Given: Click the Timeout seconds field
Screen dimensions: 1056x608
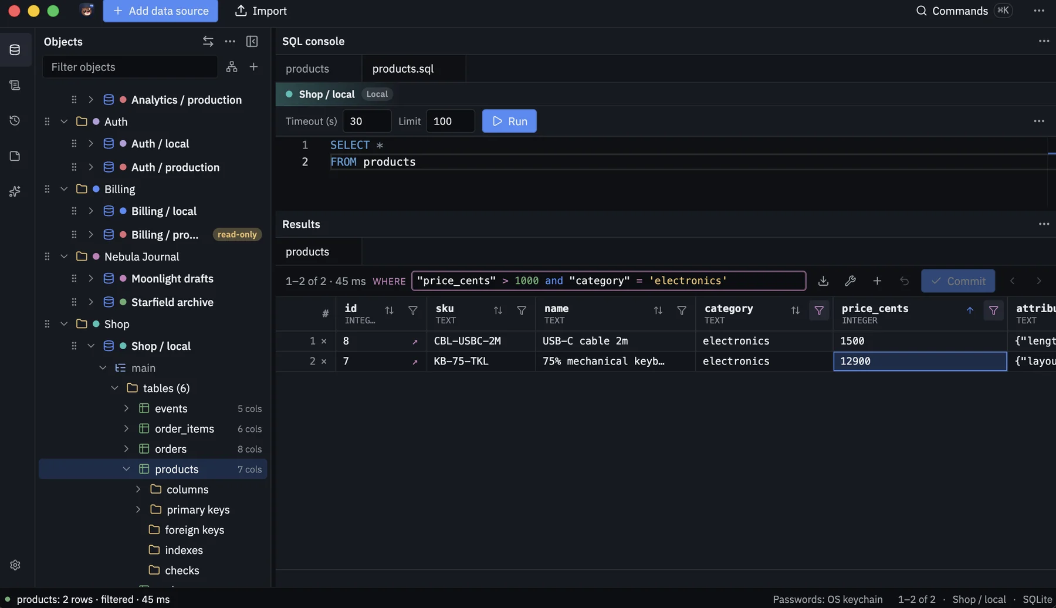Looking at the screenshot, I should 367,121.
